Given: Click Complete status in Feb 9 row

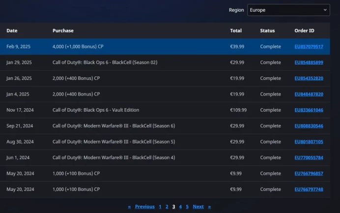Looking at the screenshot, I should pyautogui.click(x=270, y=47).
